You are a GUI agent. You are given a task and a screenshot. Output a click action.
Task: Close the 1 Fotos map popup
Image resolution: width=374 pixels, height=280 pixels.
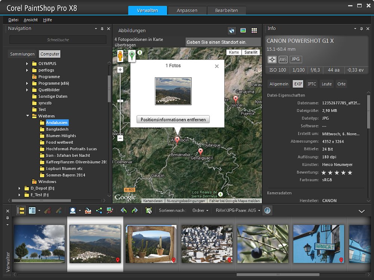point(217,66)
